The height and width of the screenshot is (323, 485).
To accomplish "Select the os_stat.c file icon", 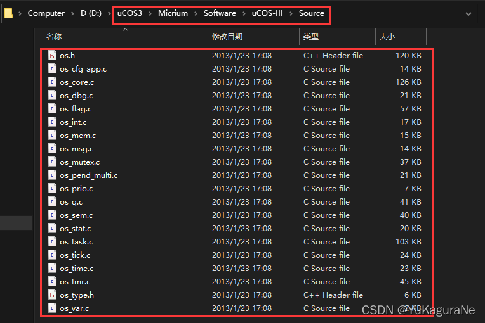I will click(x=52, y=228).
